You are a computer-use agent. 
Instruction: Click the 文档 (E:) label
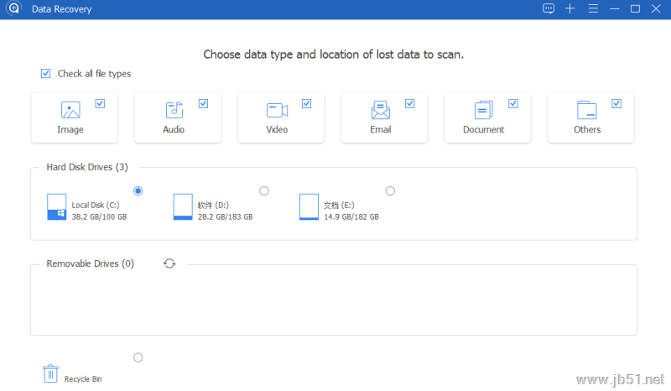[340, 205]
